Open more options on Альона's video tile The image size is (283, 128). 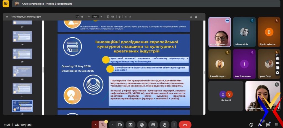(227, 21)
